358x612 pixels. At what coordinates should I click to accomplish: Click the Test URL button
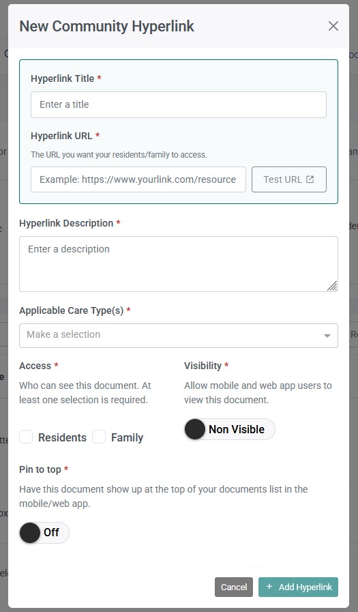(289, 179)
